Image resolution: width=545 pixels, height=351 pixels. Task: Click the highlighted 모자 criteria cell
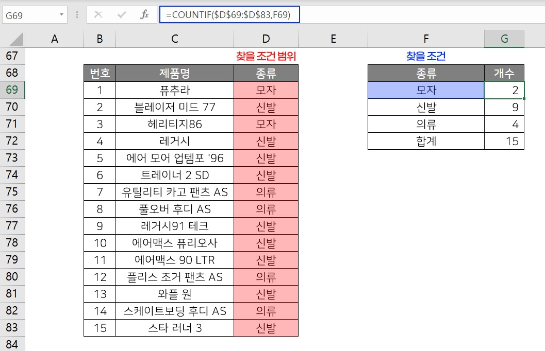click(425, 90)
